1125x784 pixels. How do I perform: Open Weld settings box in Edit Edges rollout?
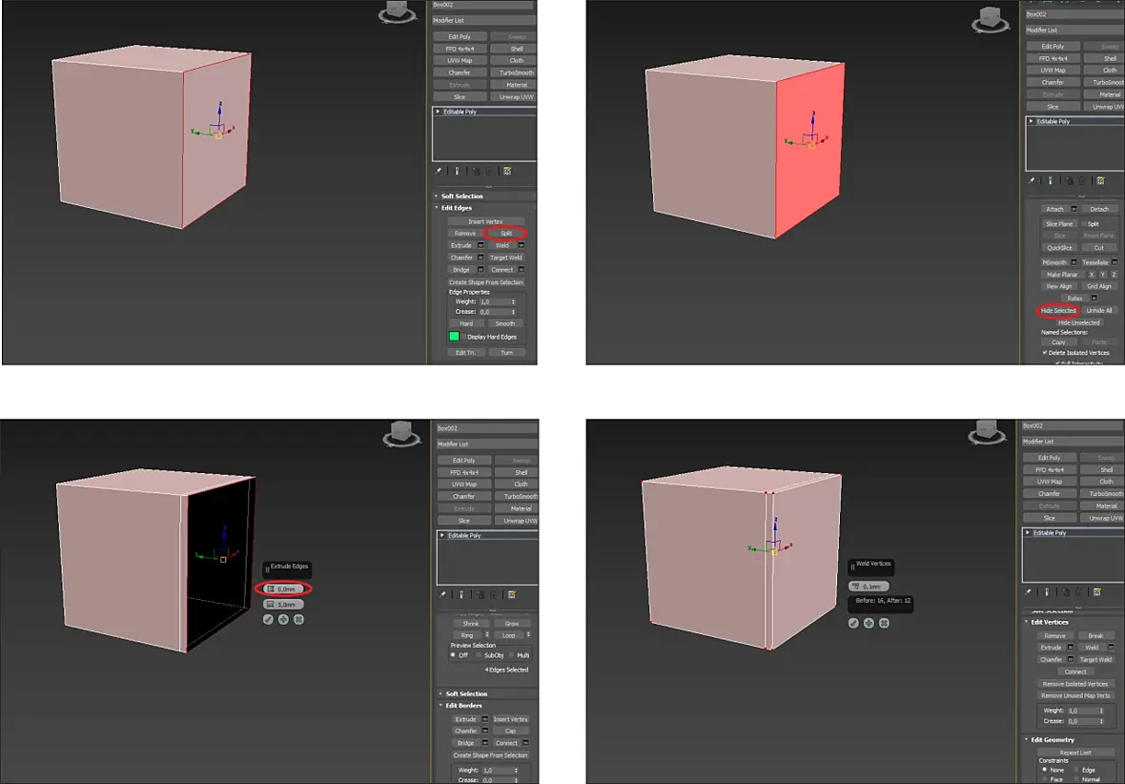522,245
